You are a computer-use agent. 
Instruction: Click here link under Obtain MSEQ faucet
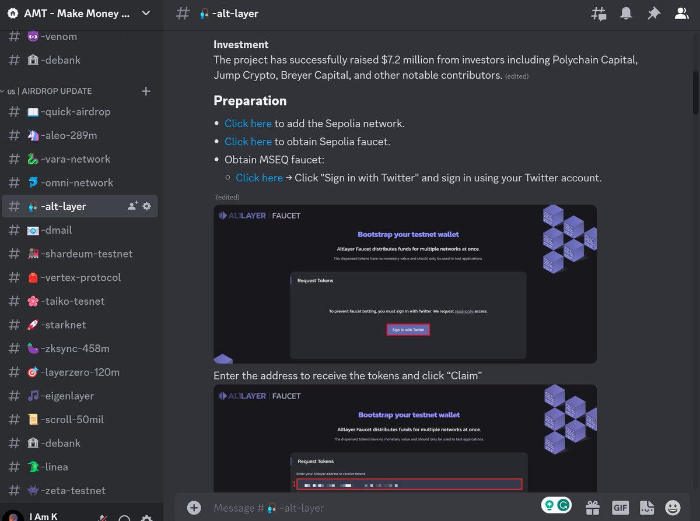point(259,178)
